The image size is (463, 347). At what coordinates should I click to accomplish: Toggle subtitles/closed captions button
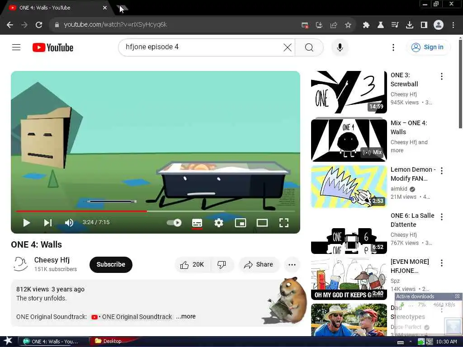(x=197, y=223)
